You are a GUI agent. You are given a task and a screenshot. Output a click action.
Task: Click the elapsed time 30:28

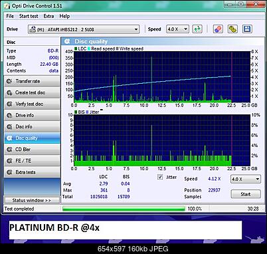coord(253,209)
